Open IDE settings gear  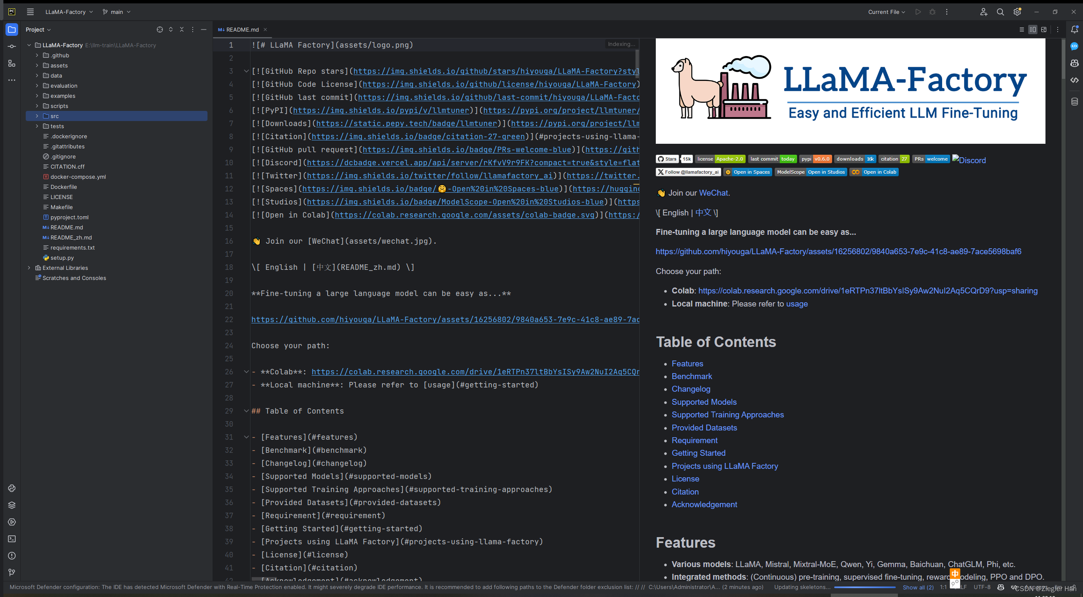1017,12
